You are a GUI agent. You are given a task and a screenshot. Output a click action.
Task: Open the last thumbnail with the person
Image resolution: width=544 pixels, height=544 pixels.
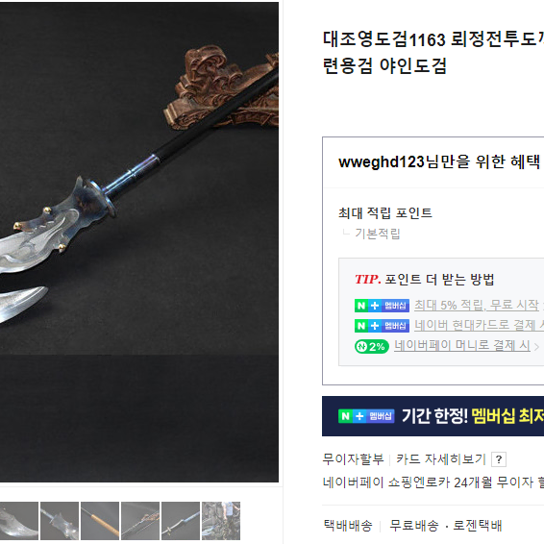click(221, 521)
